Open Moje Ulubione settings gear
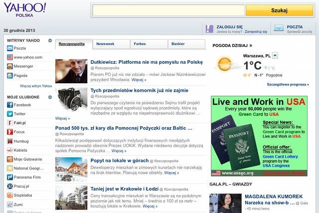This screenshot has width=319, height=213. point(50,97)
